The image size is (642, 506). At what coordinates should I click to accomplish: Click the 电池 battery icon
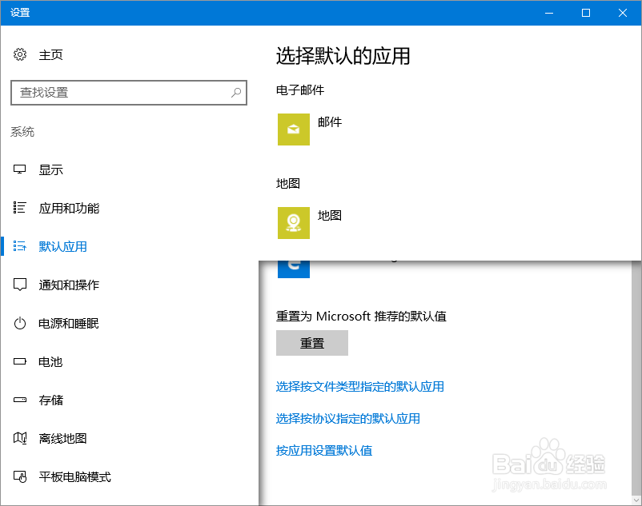click(x=19, y=361)
